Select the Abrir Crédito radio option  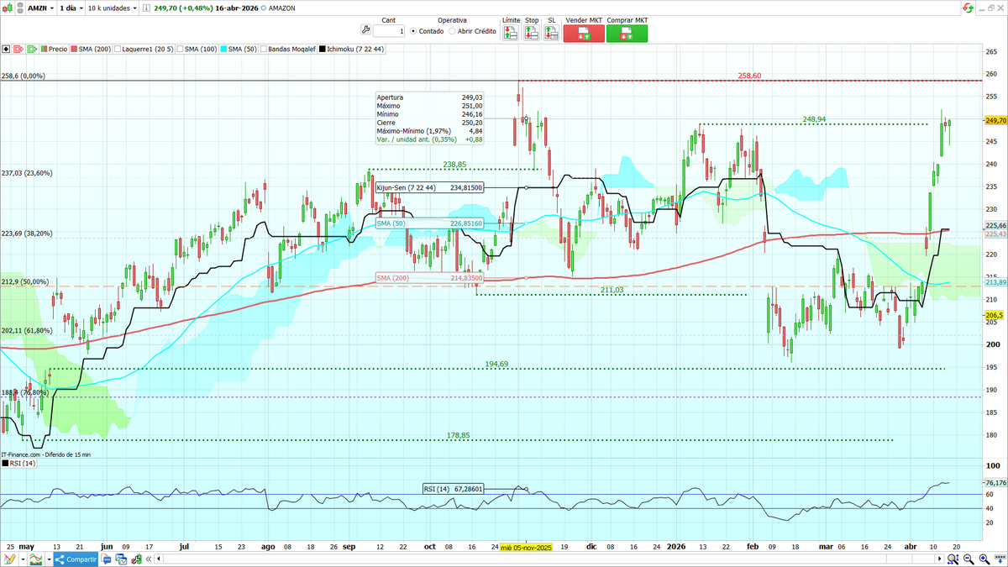[472, 31]
